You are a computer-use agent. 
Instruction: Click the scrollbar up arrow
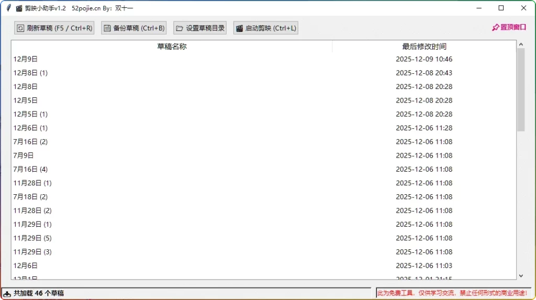[x=521, y=45]
